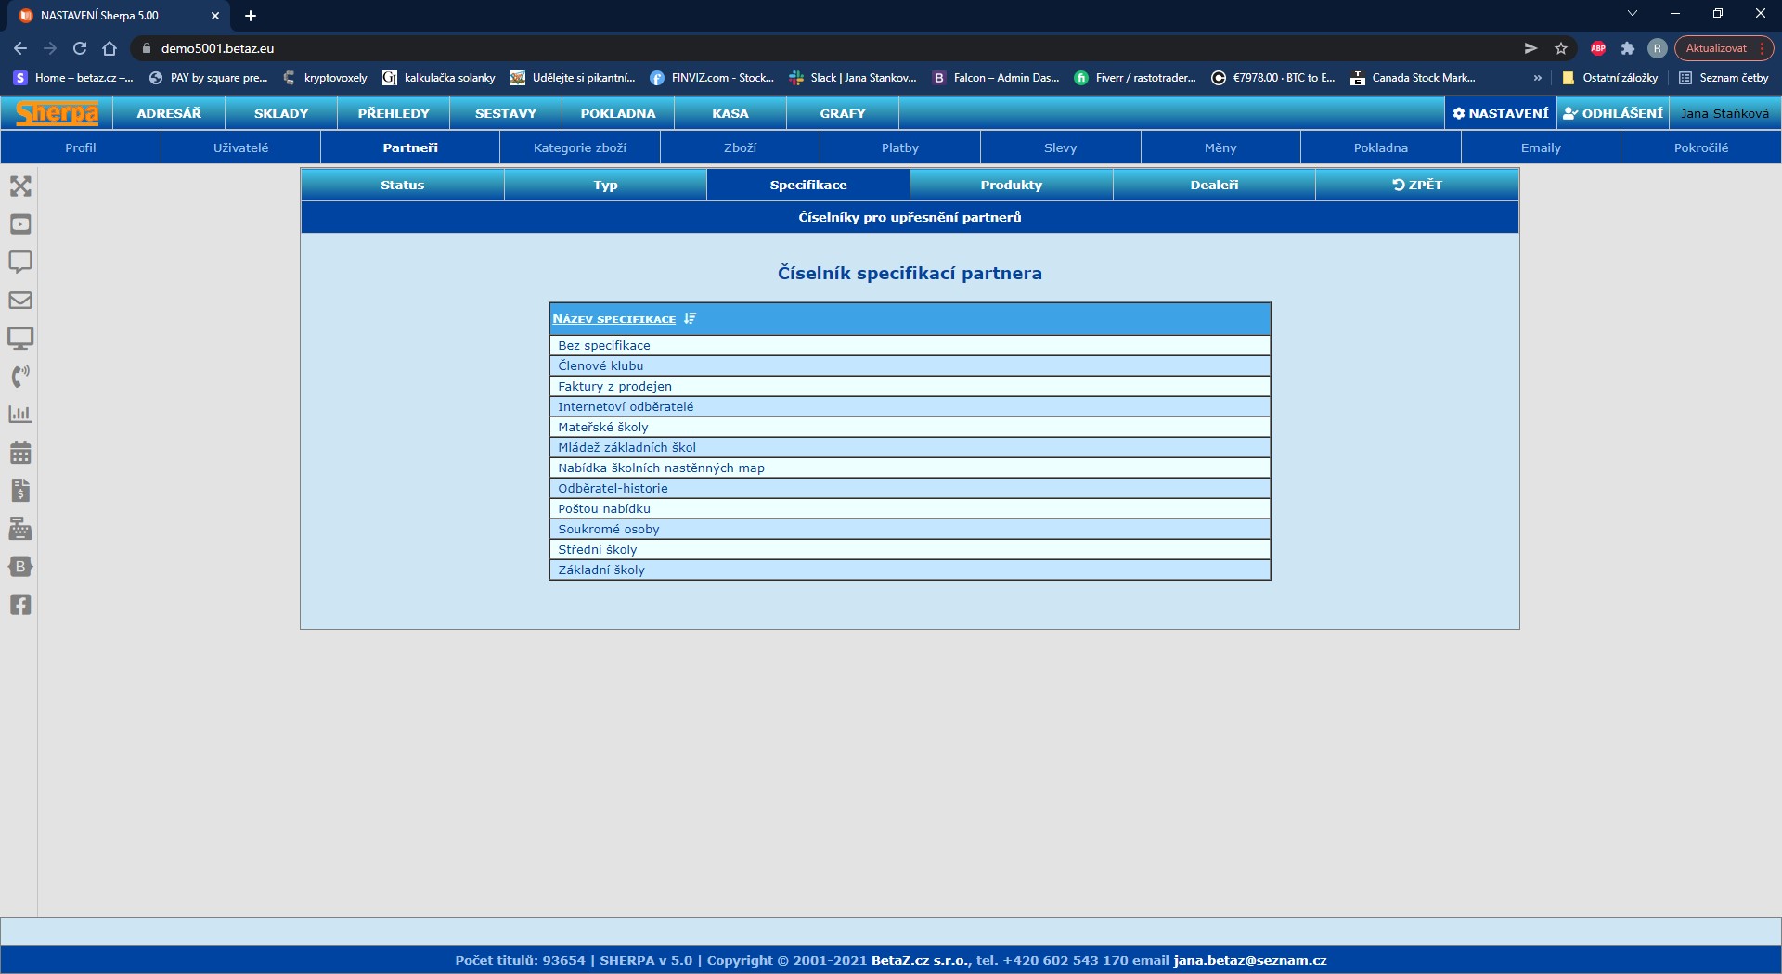Click the bar chart sidebar icon

(x=20, y=415)
